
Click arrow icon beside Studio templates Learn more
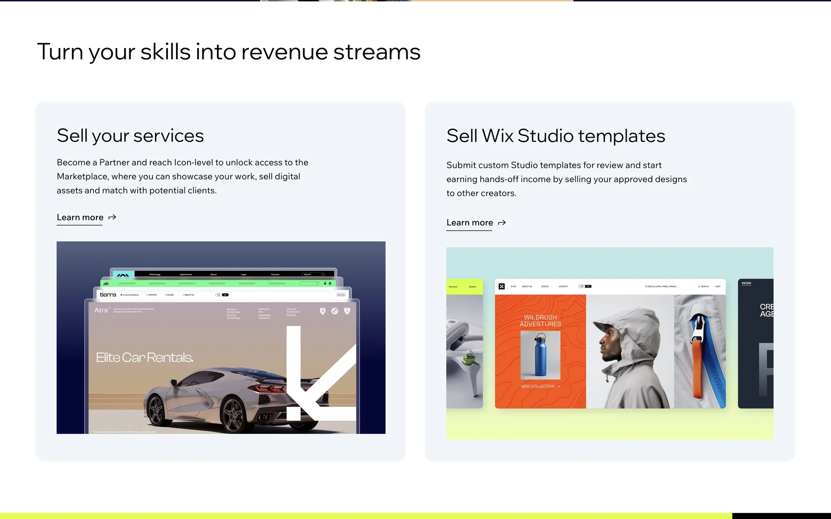click(502, 223)
